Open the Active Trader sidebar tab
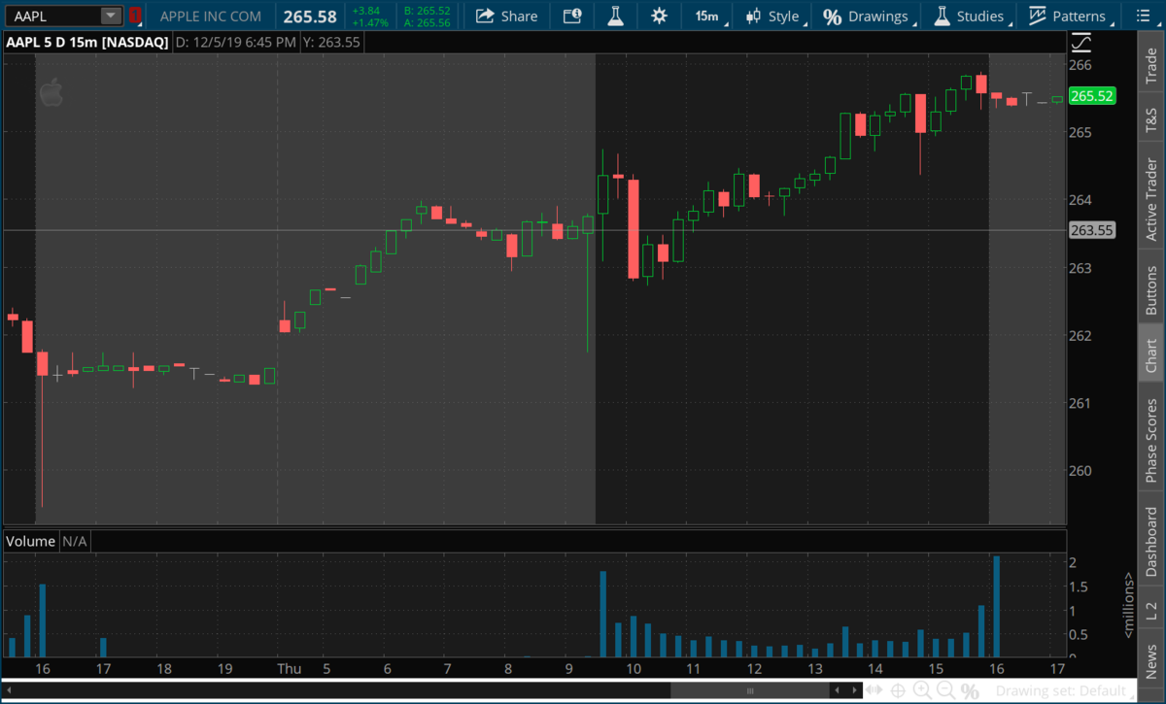1166x704 pixels. pyautogui.click(x=1151, y=198)
